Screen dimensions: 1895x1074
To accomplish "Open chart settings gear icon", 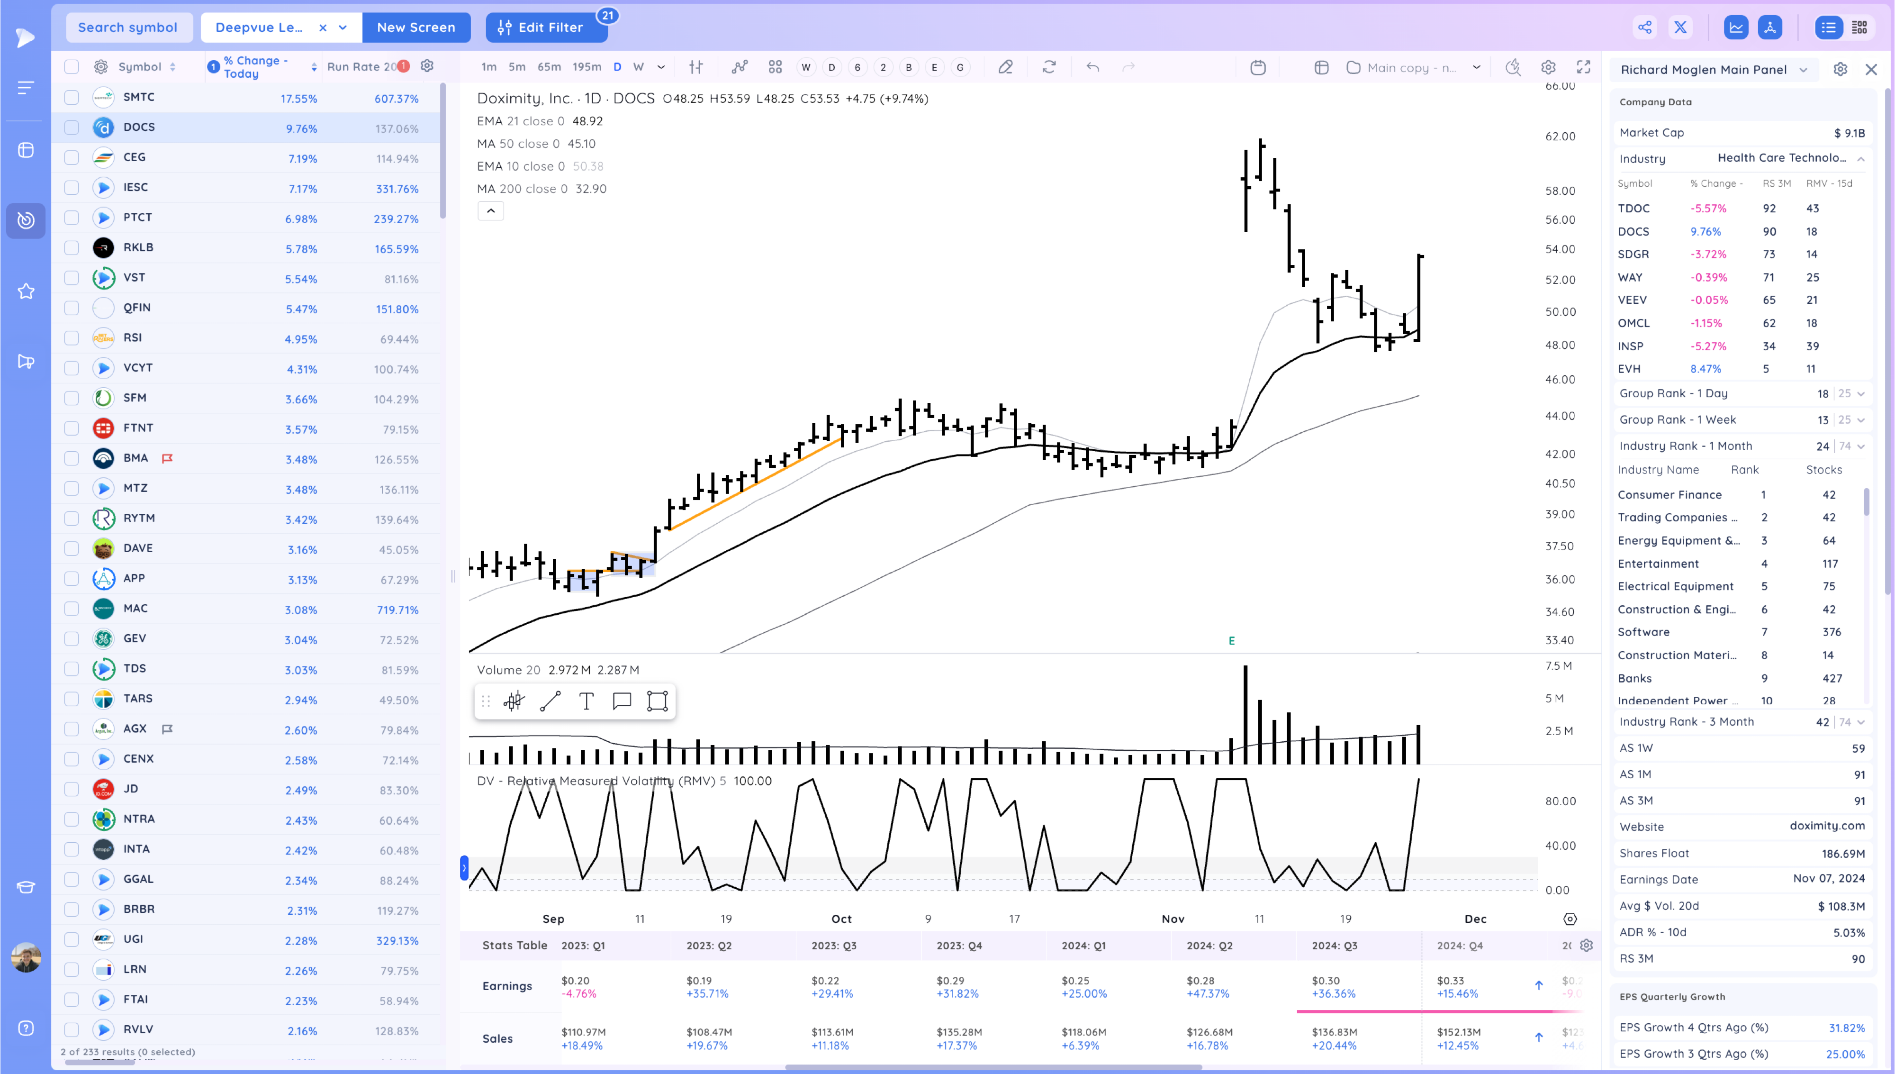I will (1548, 67).
